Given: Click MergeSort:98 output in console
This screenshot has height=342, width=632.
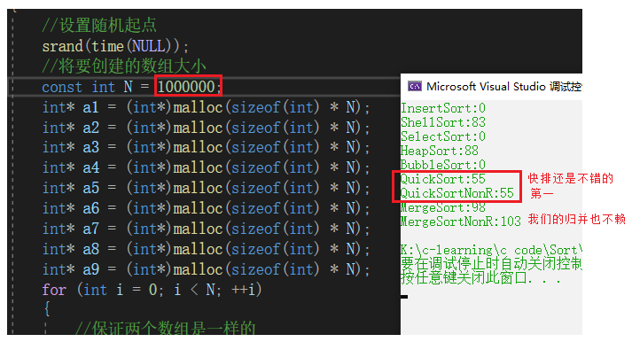Looking at the screenshot, I should [x=443, y=207].
